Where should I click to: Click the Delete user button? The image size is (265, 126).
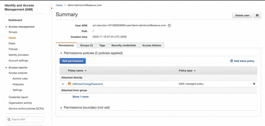tap(242, 15)
